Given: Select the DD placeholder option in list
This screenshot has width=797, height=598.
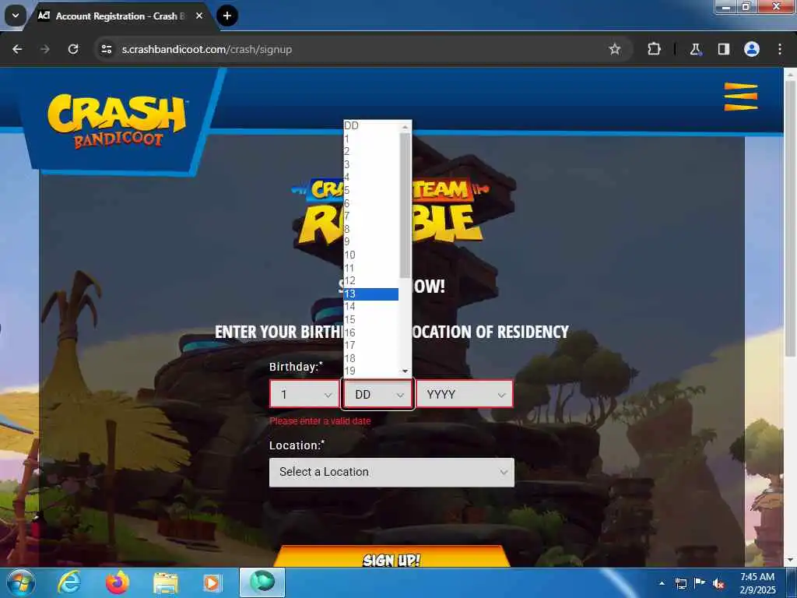Looking at the screenshot, I should (x=371, y=125).
